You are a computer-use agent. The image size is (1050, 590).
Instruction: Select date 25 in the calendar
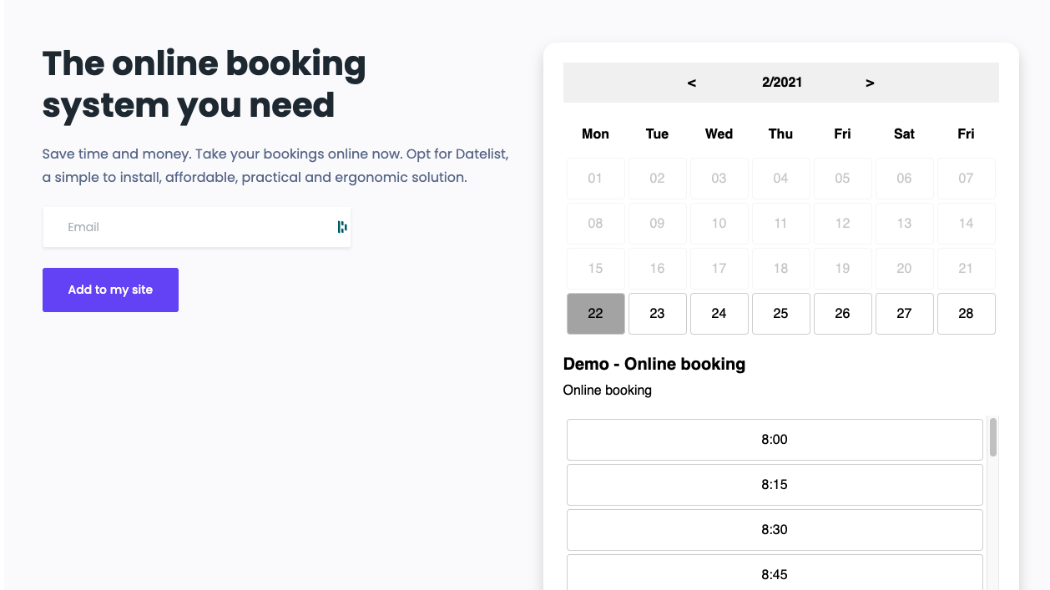click(780, 313)
